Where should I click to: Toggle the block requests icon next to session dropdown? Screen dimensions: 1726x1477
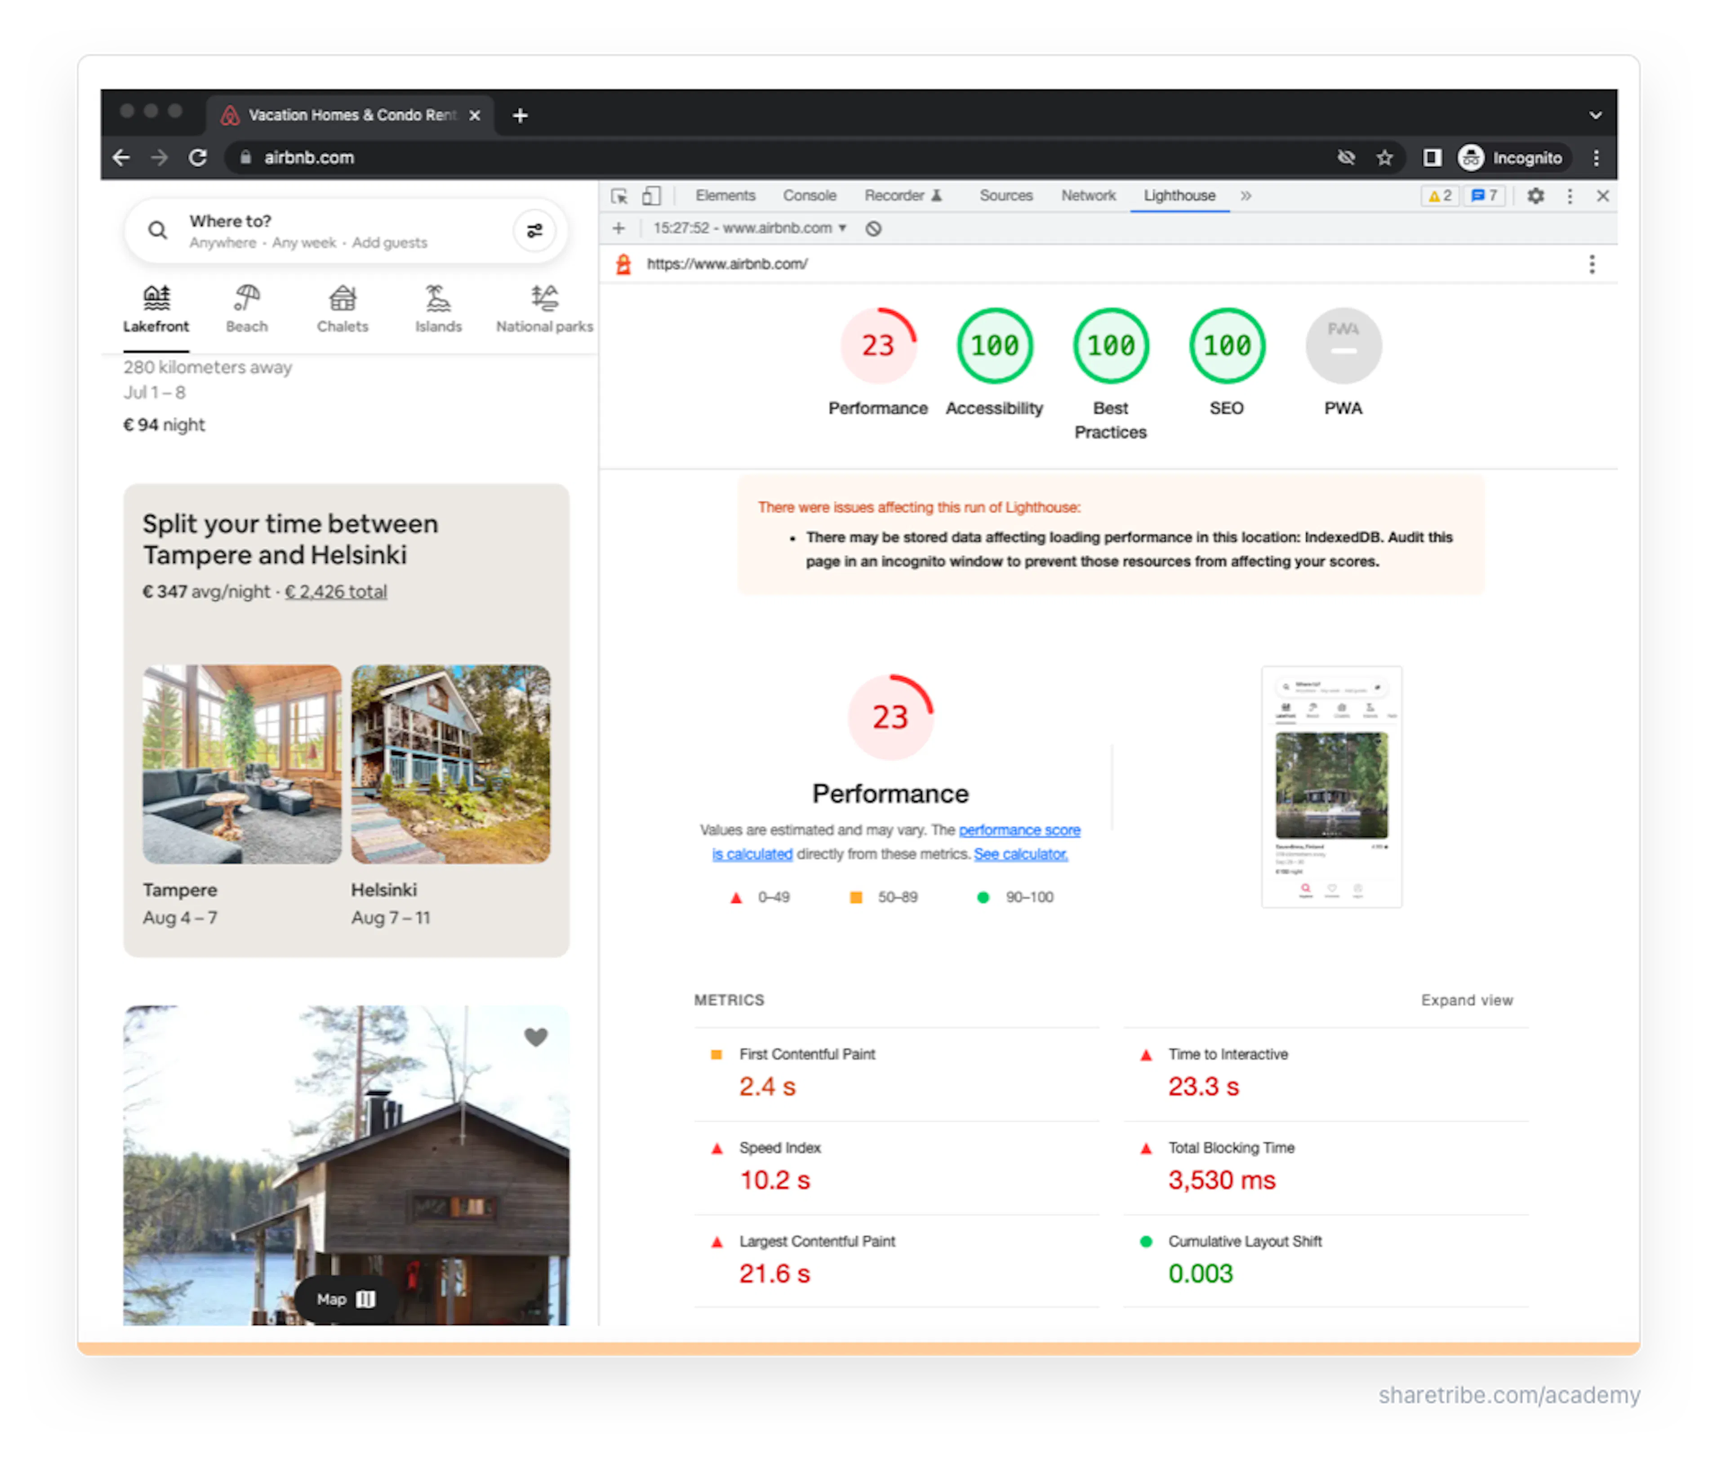coord(873,228)
